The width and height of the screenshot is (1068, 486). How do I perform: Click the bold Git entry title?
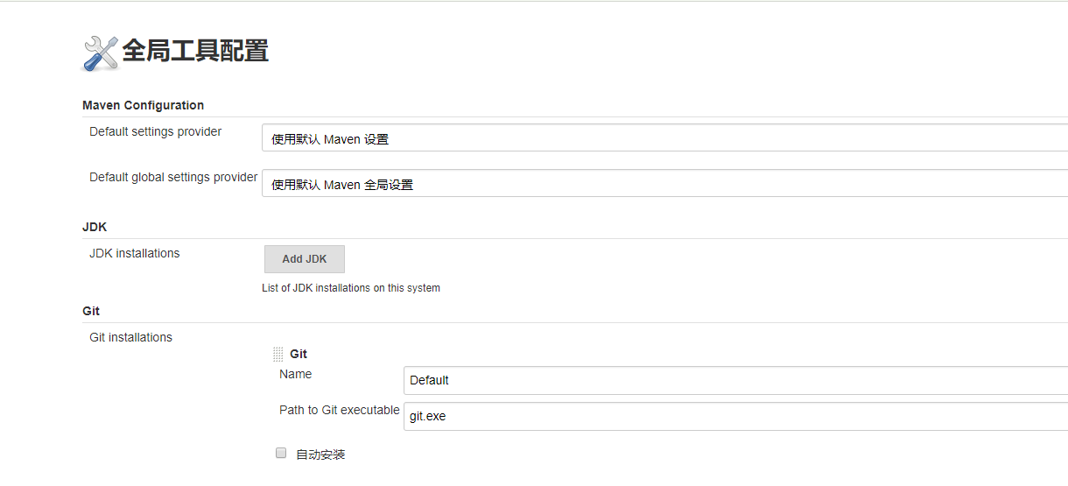tap(299, 354)
